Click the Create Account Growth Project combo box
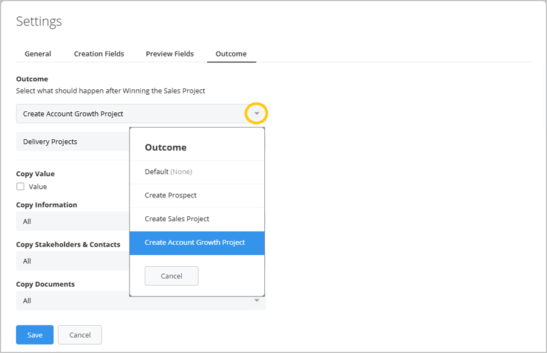Screen dimensions: 547x353 (x=141, y=114)
